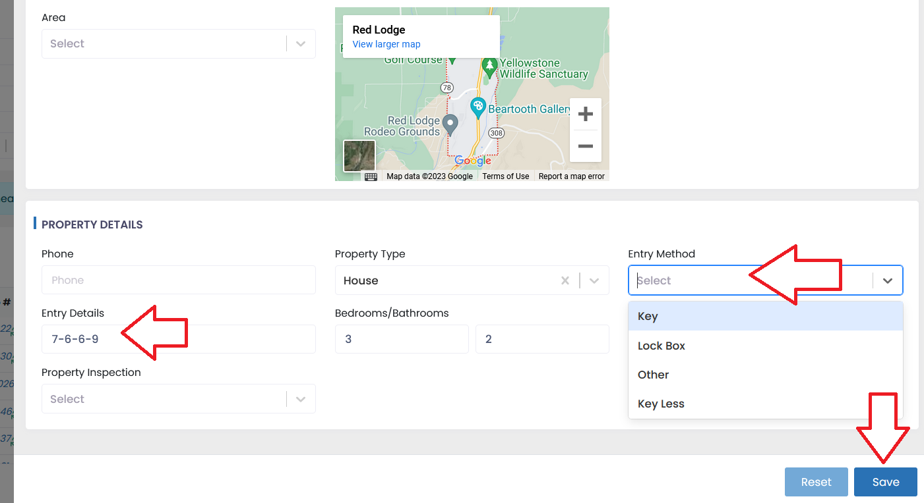Viewport: 924px width, 503px height.
Task: Clear the House property type selection
Action: [x=565, y=280]
